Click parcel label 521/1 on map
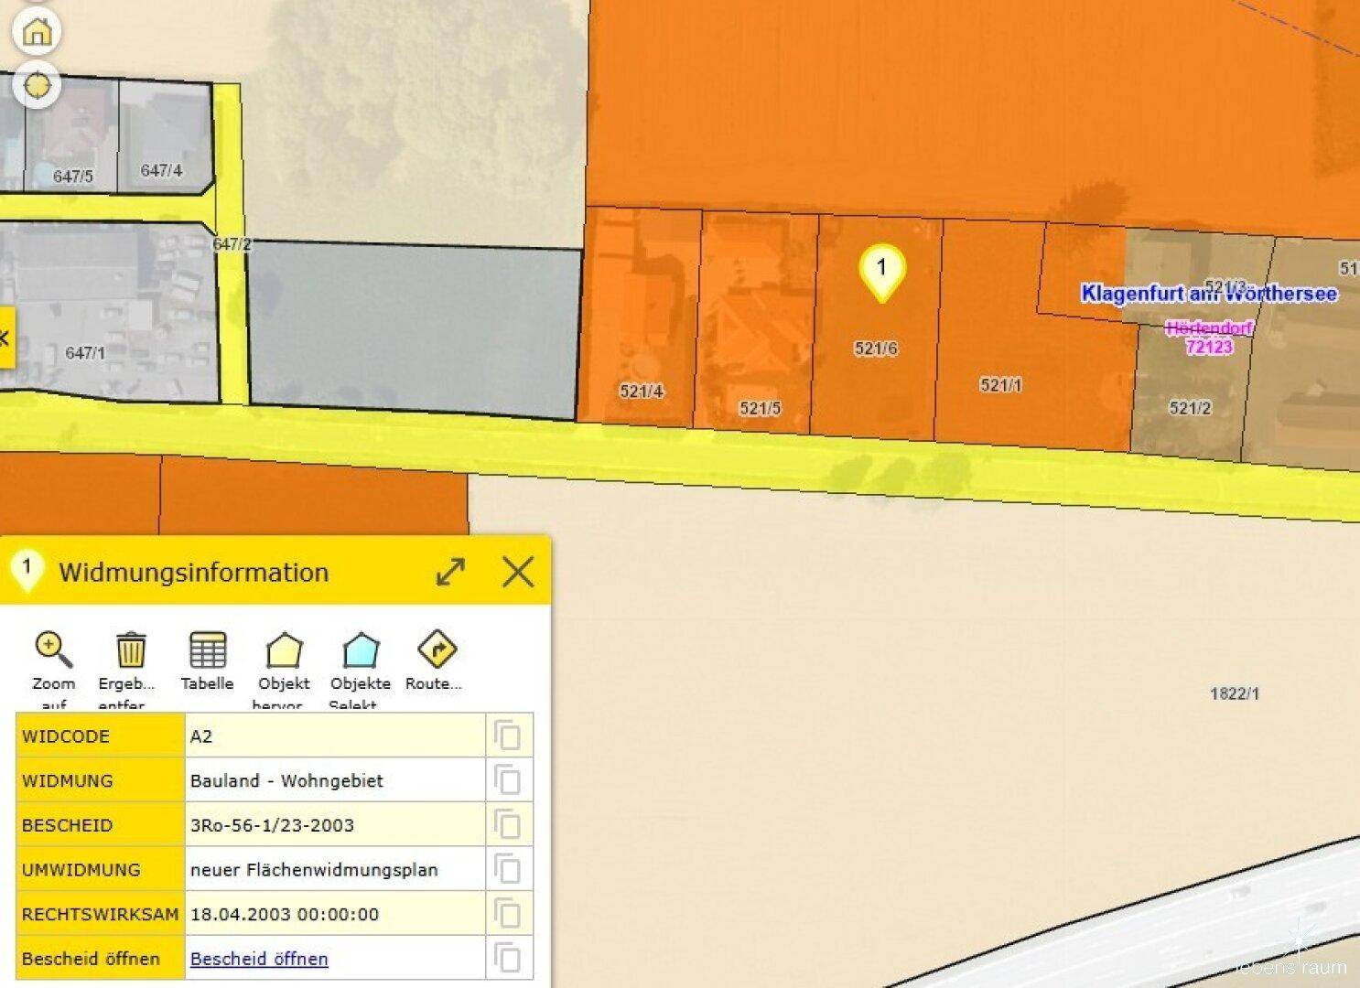 pos(1000,385)
